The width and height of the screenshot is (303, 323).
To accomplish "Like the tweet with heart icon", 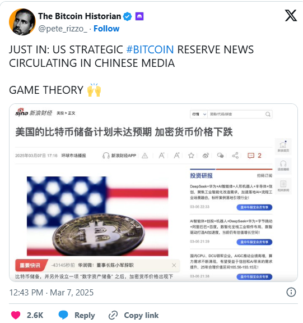I will click(x=16, y=315).
